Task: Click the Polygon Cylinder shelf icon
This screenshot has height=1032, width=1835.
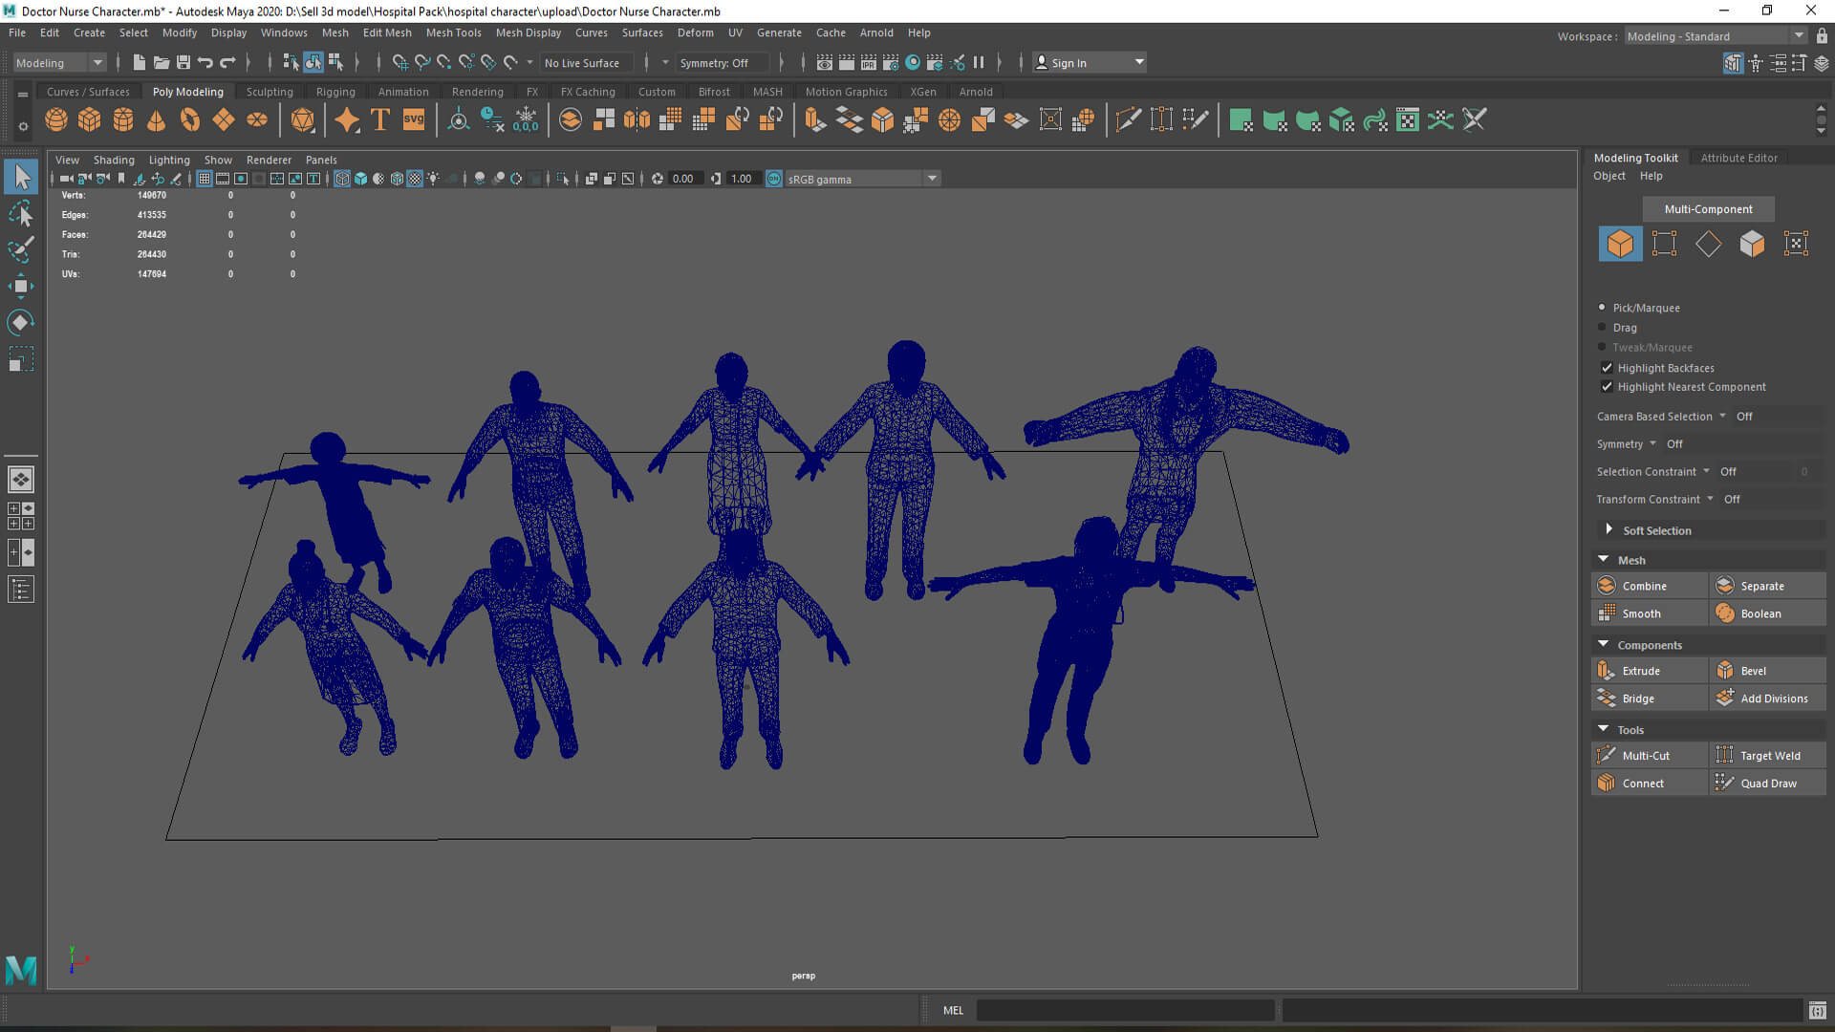Action: pyautogui.click(x=123, y=119)
